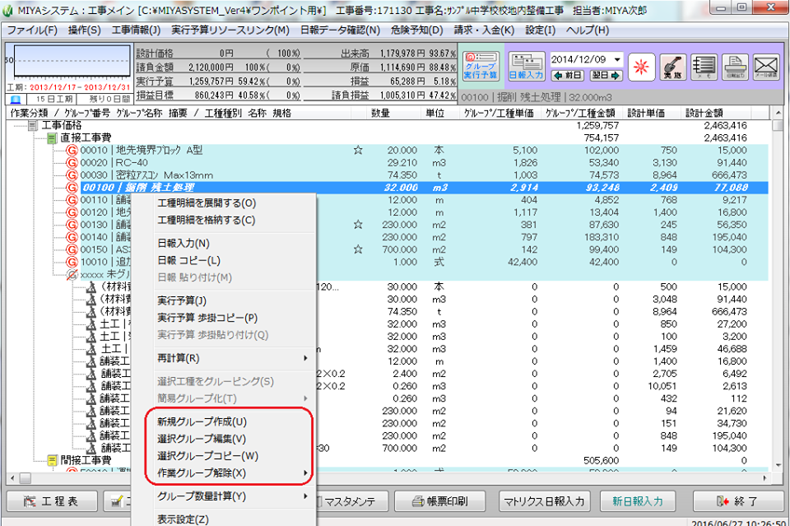Go to next day with 翌日

tap(606, 76)
